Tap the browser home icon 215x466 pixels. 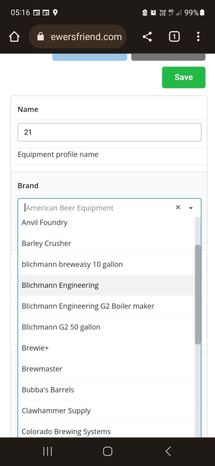click(14, 37)
